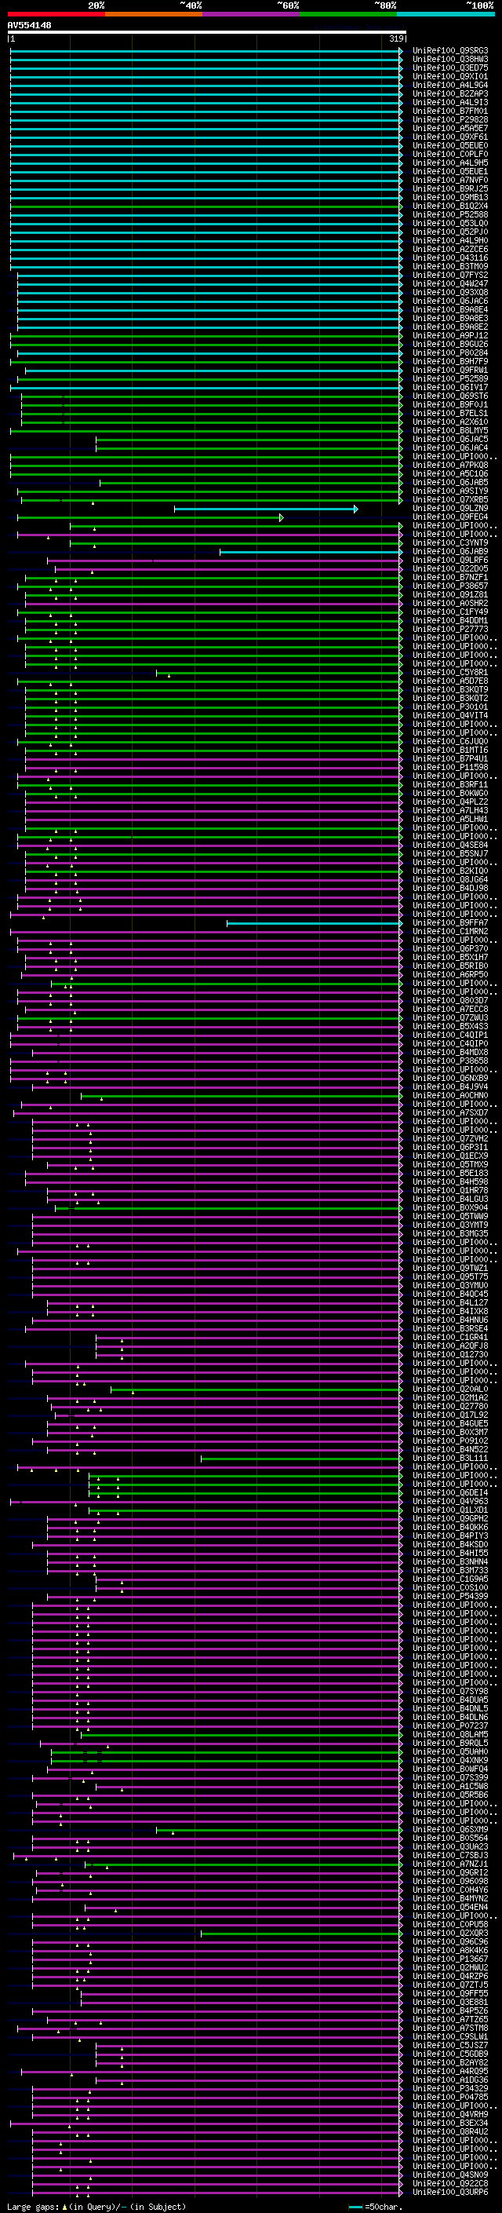Screen dimensions: 502x2213
Task: Open hit UniRef100_P29828
Action: [x=449, y=119]
